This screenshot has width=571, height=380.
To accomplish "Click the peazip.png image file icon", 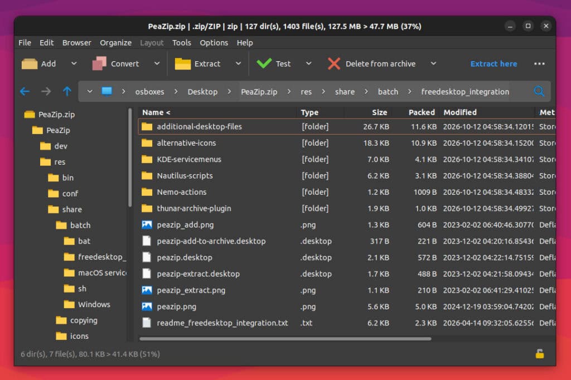I will click(147, 307).
